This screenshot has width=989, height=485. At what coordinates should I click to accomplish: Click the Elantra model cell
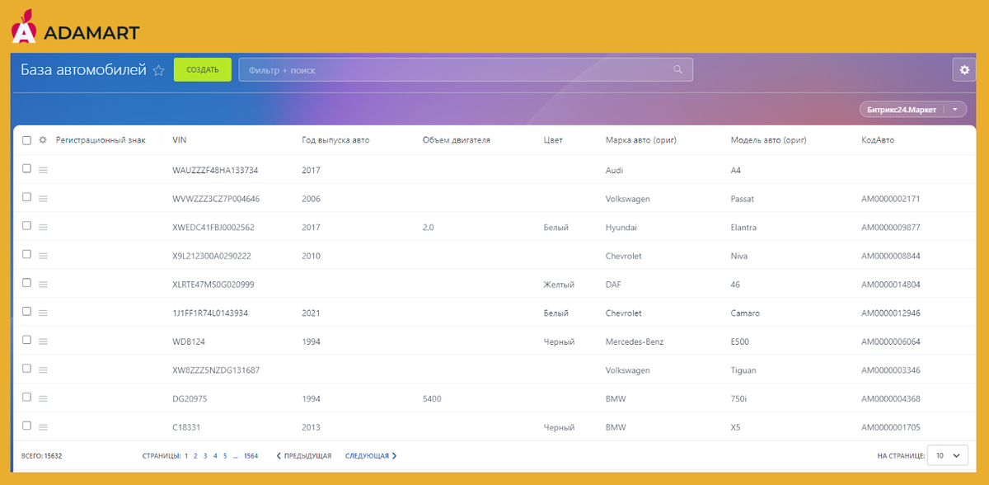click(743, 228)
